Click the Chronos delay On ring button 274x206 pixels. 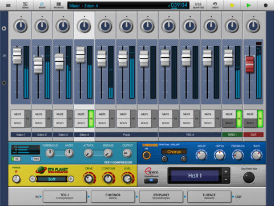point(146,155)
